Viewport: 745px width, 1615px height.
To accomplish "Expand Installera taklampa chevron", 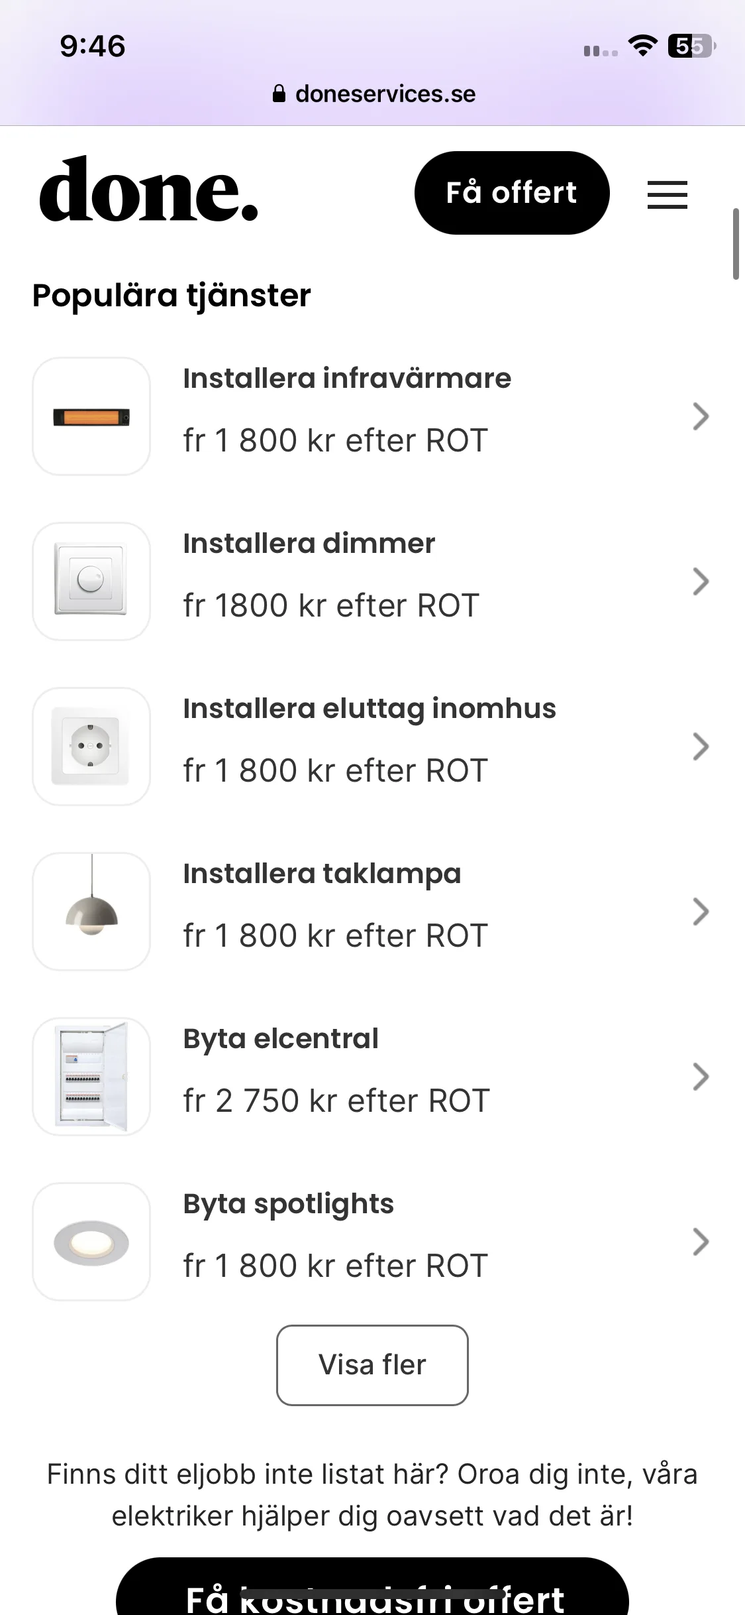I will coord(701,912).
